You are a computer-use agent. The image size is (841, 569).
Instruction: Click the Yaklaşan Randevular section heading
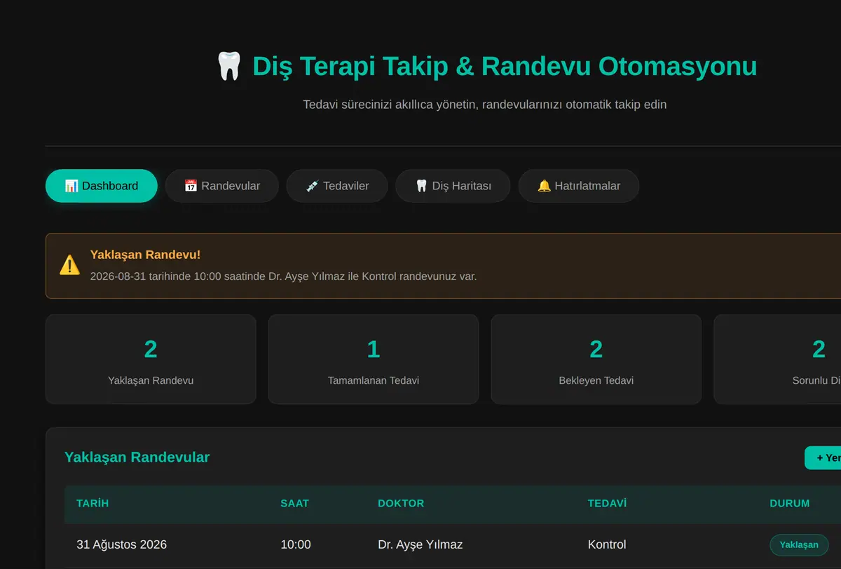(137, 457)
